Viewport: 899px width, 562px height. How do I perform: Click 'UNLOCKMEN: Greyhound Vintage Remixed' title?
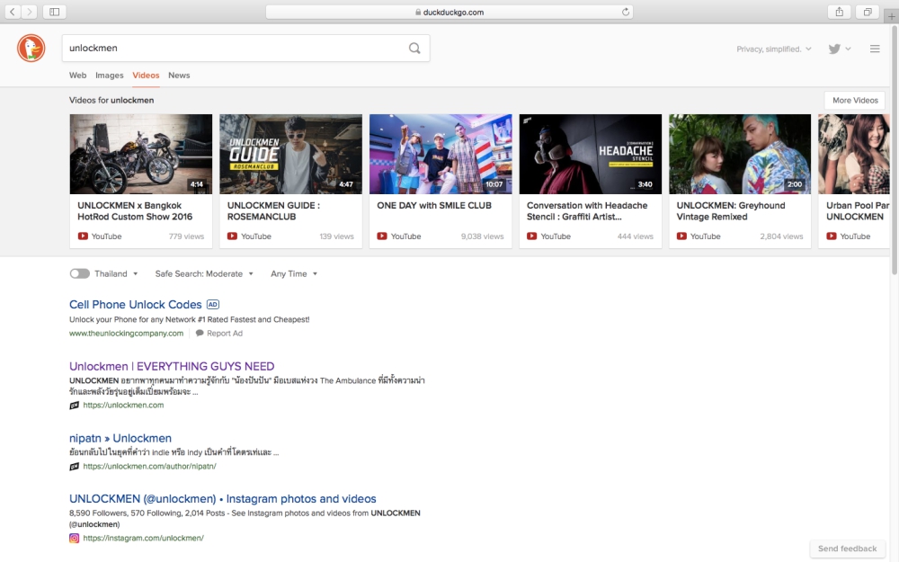tap(731, 211)
